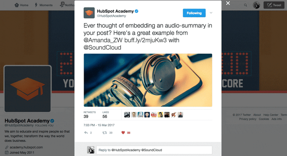Click the search magnifier icon in the header
Viewport: 287px width, 156px height.
tap(245, 5)
